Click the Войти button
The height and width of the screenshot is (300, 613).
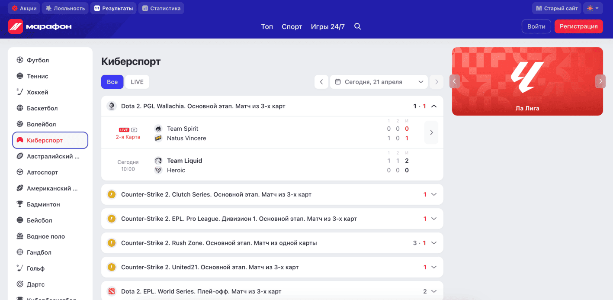(x=536, y=26)
